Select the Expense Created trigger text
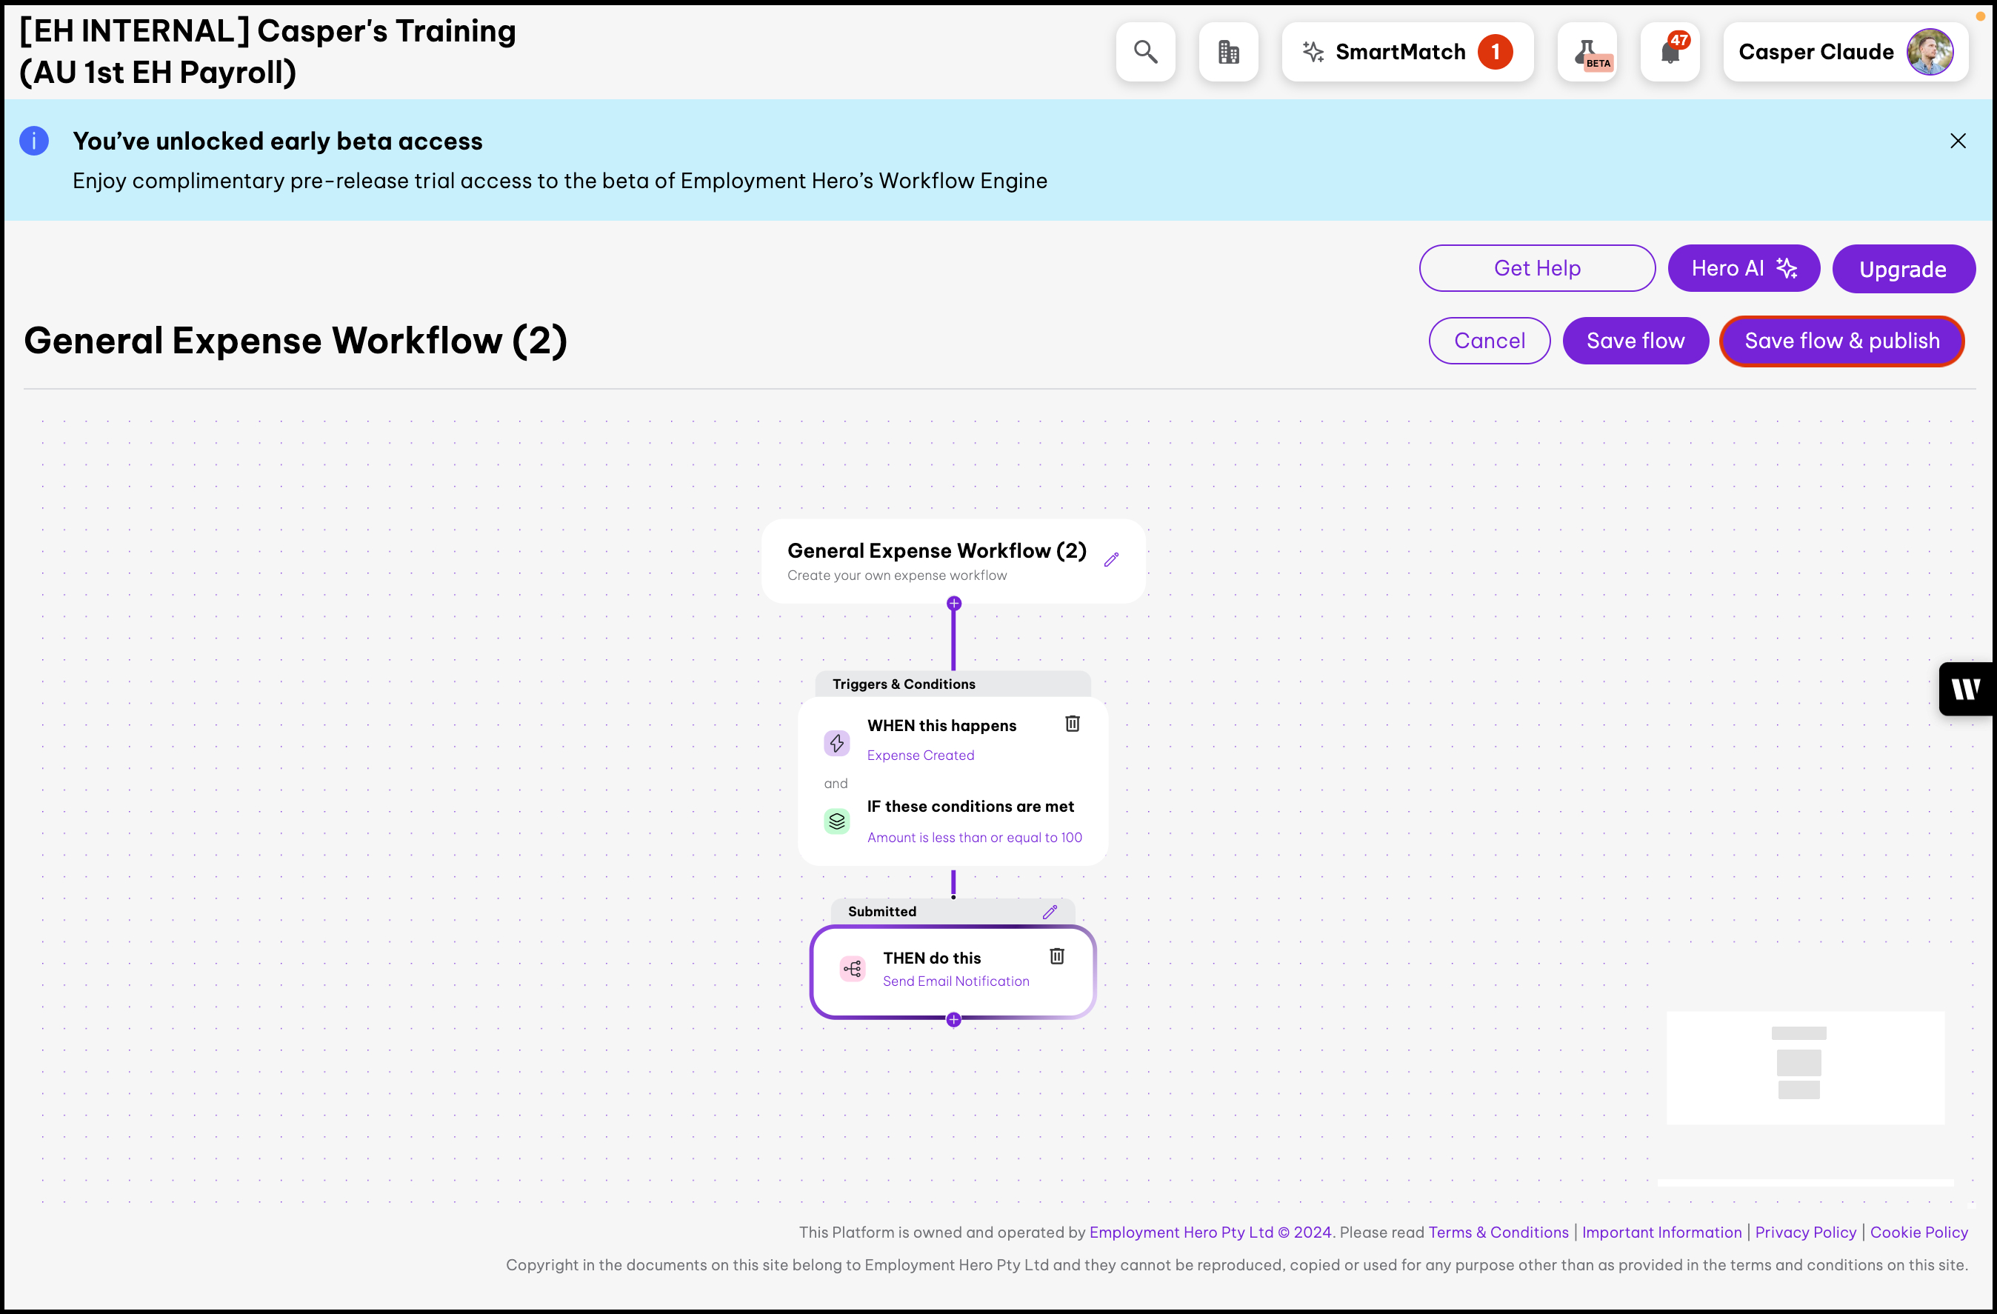The image size is (1997, 1314). coord(921,756)
